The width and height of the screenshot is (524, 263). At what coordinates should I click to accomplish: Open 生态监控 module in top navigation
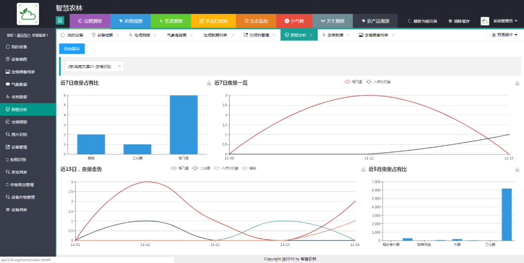[x=256, y=21]
